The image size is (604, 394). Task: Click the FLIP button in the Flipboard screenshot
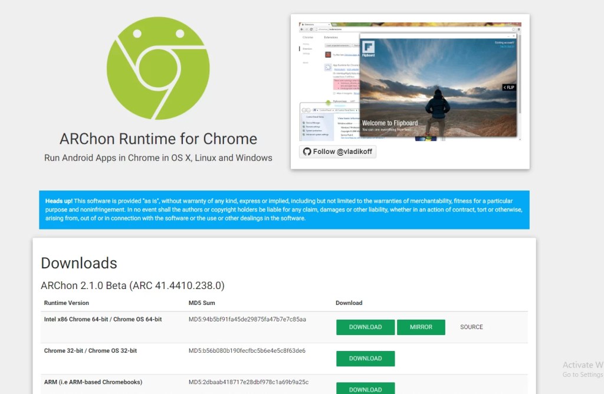[508, 87]
